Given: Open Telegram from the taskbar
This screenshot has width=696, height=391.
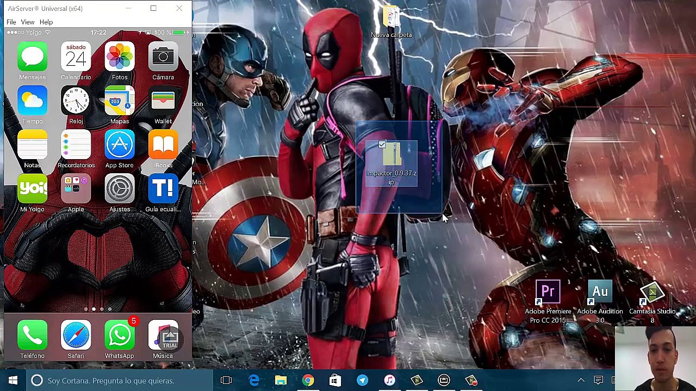Looking at the screenshot, I should coord(362,380).
